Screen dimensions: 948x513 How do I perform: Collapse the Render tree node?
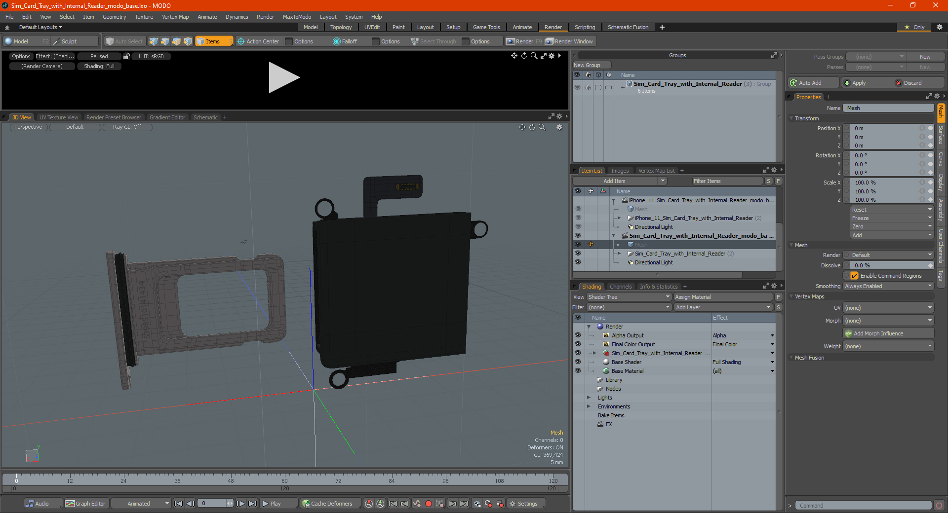589,327
